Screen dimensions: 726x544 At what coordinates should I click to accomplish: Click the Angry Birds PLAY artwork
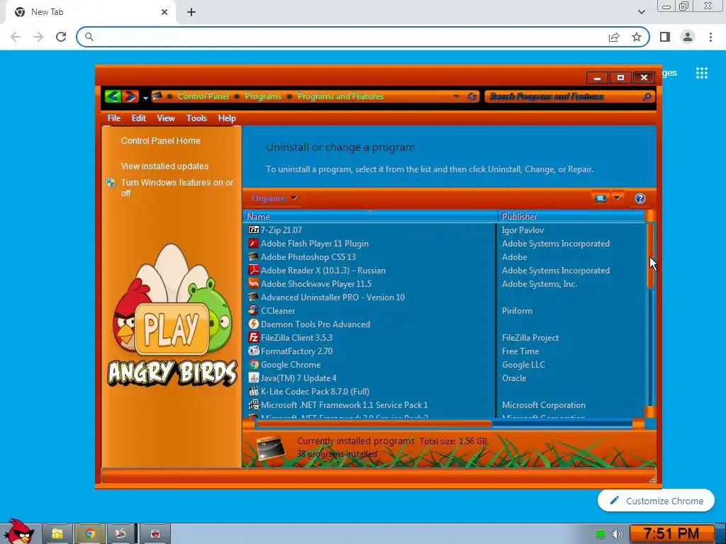(172, 329)
